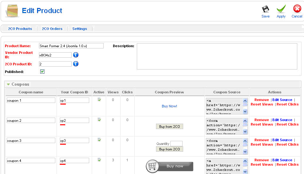Focus the Product Name field
Screen dimensions: 304x174
point(71,46)
